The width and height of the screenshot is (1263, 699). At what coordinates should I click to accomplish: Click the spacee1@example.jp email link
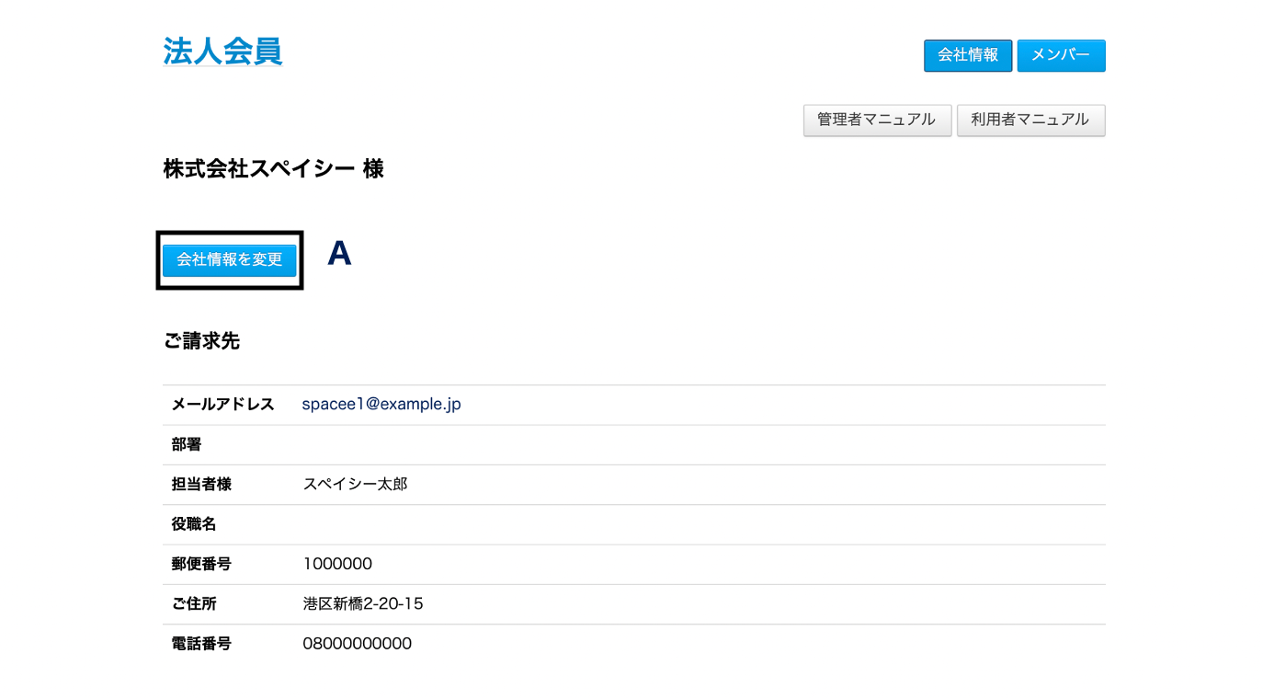[x=381, y=405]
